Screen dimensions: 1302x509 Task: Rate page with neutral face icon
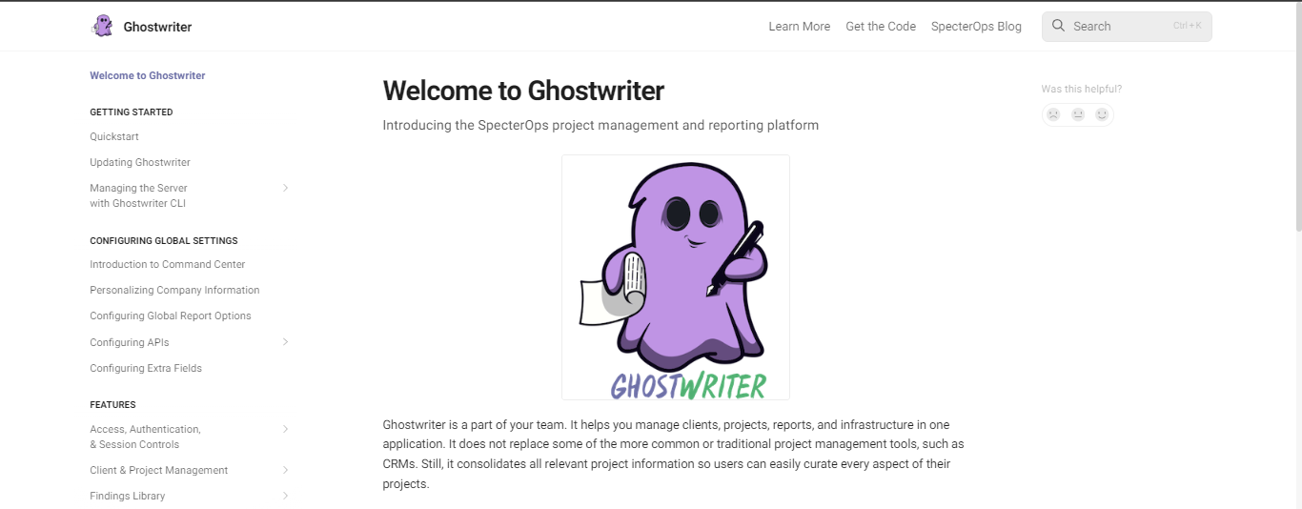click(1078, 114)
